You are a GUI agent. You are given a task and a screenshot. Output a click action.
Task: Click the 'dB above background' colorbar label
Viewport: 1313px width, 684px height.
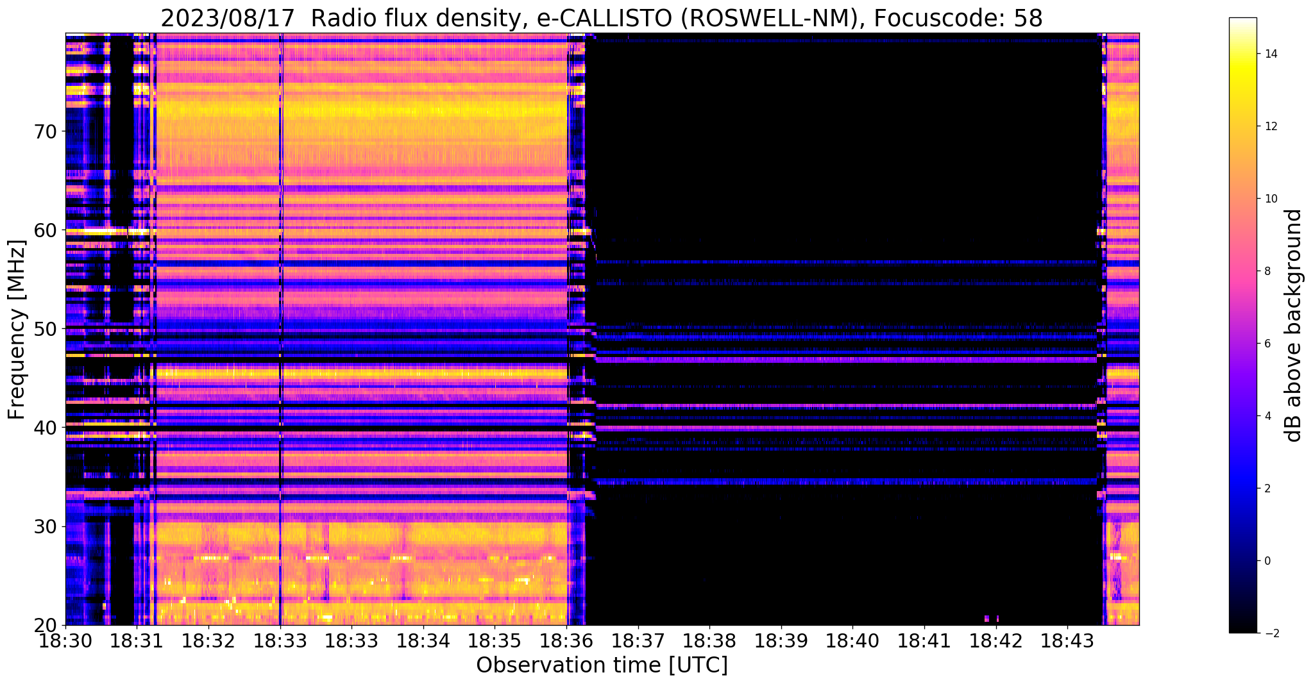(x=1294, y=325)
